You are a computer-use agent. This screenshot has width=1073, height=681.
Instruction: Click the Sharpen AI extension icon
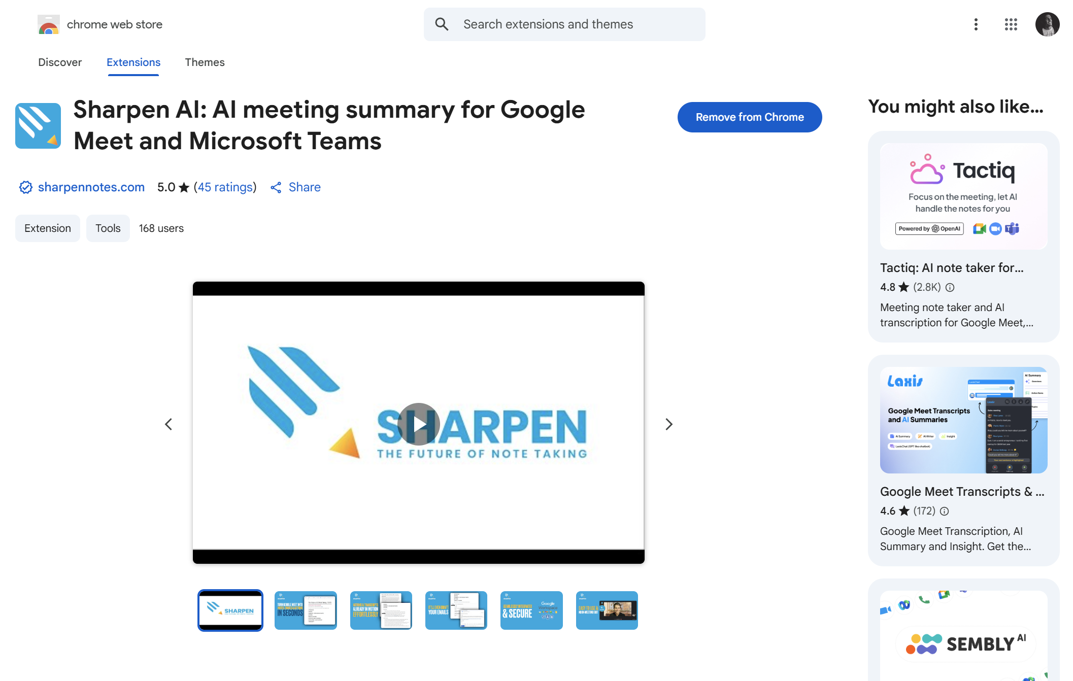pyautogui.click(x=38, y=125)
